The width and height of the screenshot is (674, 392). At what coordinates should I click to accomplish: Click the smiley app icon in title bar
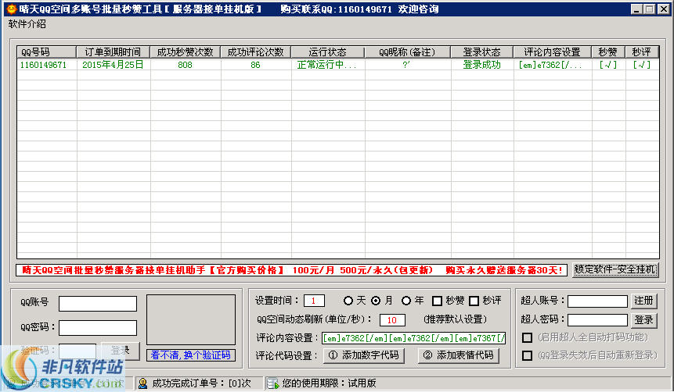click(11, 9)
